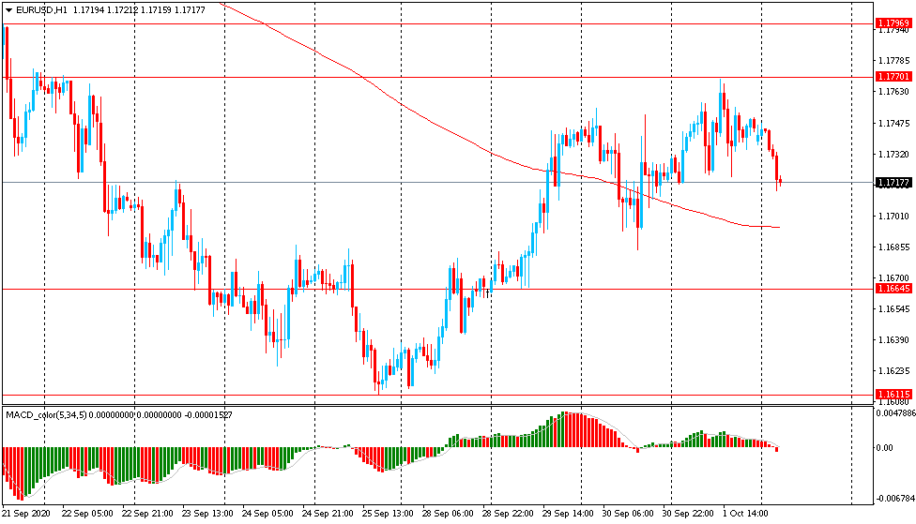Click the 22 Sep 21:00 time label
The image size is (916, 524).
pos(147,514)
